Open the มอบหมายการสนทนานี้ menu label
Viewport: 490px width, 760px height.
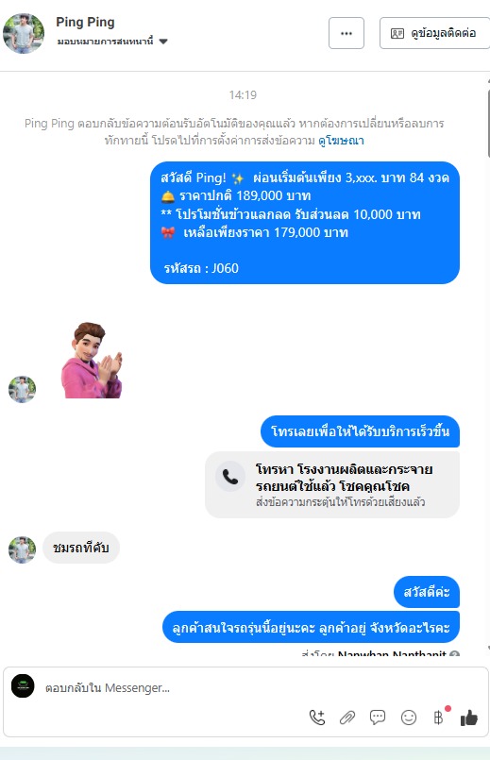tap(105, 42)
